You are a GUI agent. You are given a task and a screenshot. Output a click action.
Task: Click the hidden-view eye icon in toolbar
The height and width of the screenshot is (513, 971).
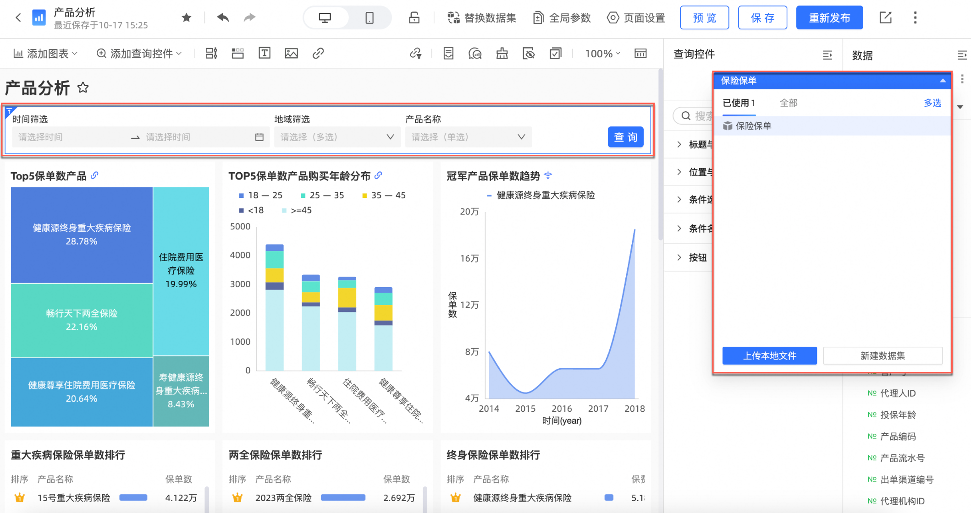point(529,54)
